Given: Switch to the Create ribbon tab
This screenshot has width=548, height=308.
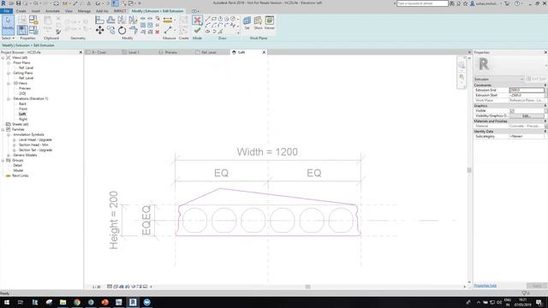Looking at the screenshot, I should (x=21, y=11).
